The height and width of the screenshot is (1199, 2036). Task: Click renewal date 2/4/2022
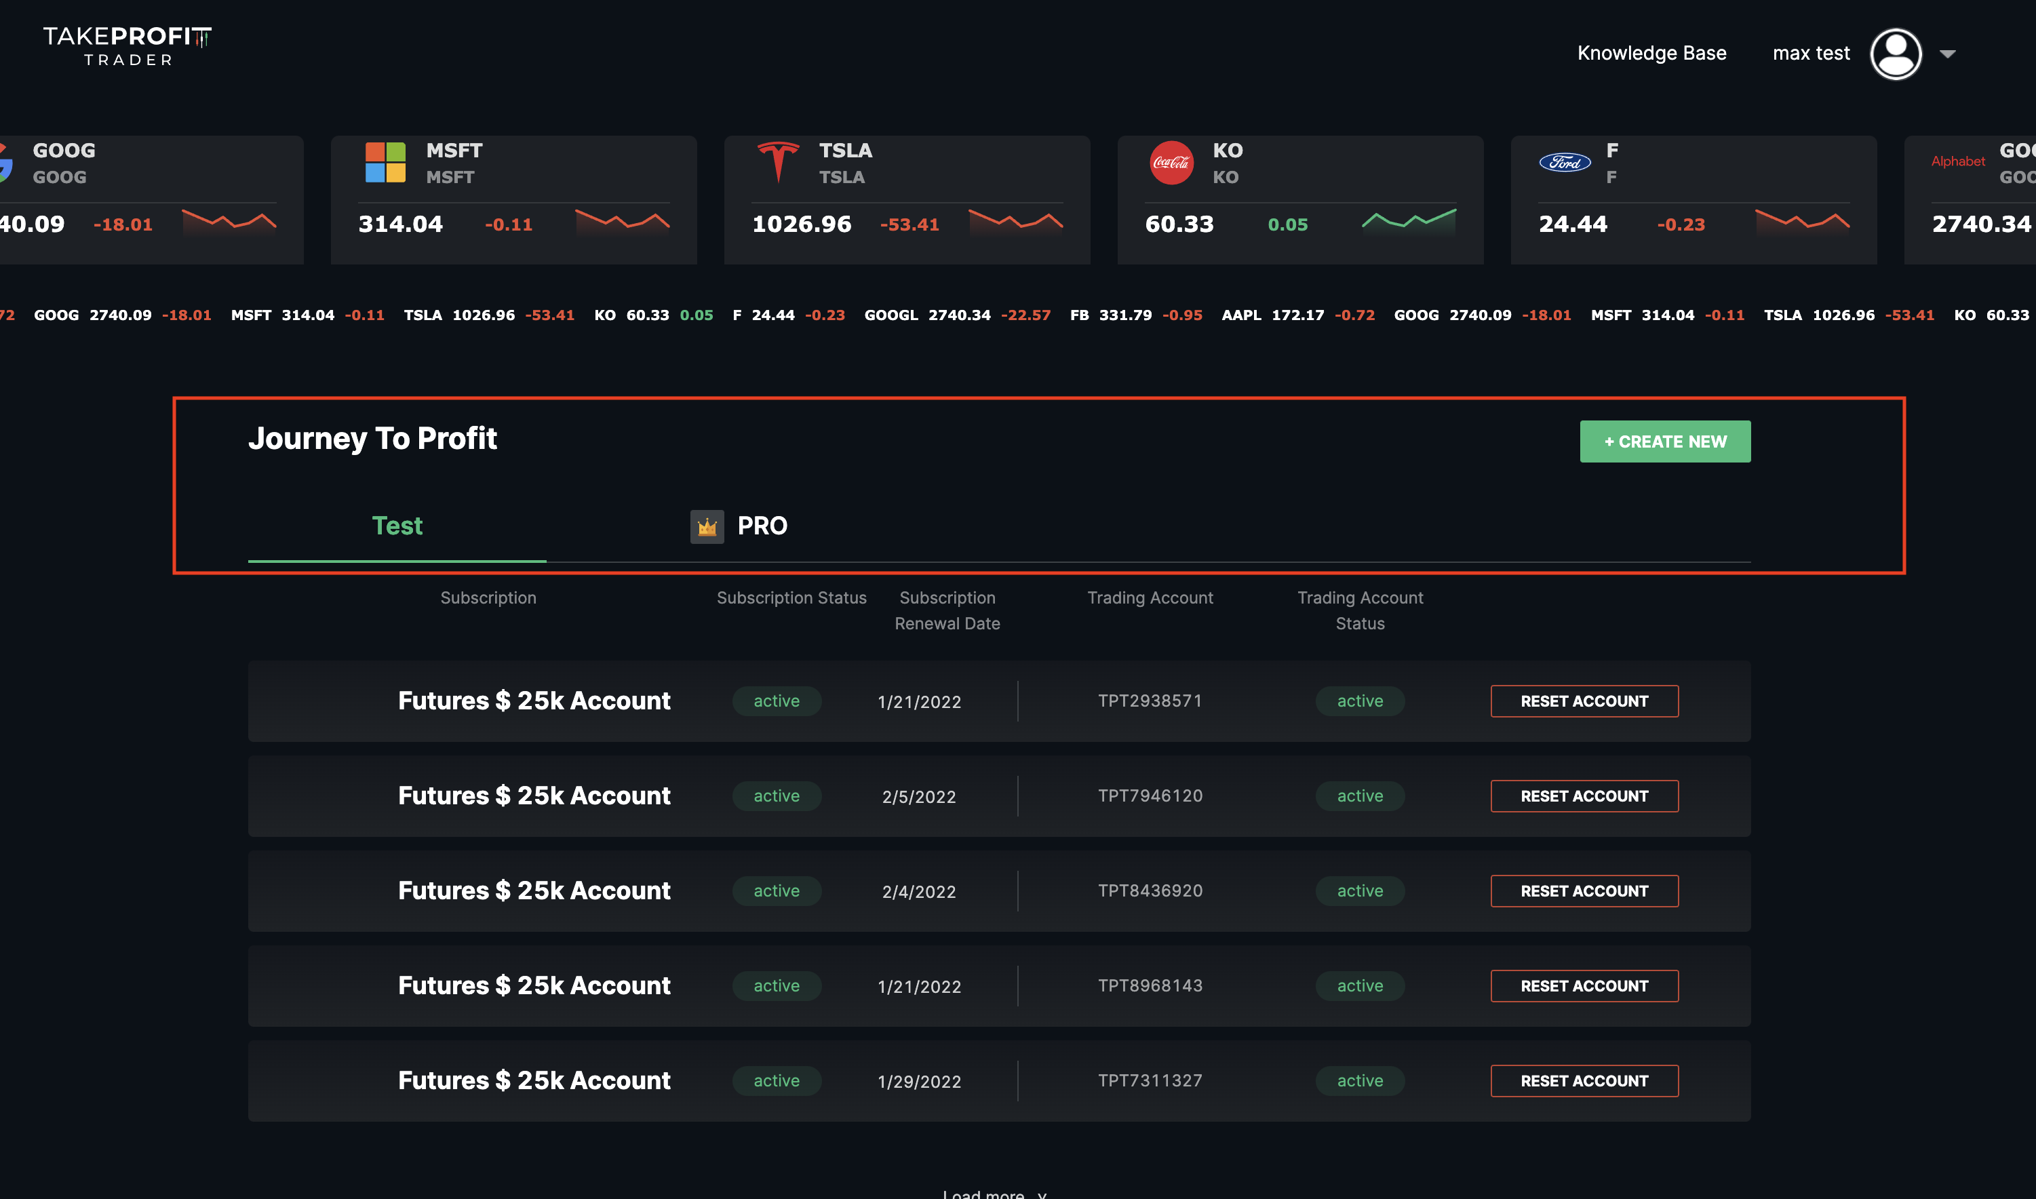tap(918, 892)
